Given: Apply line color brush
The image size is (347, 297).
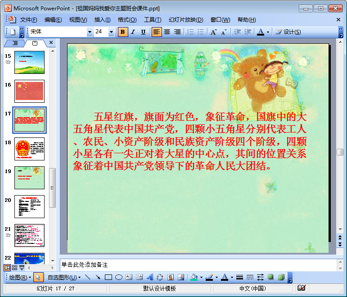Looking at the screenshot, I should click(x=209, y=277).
